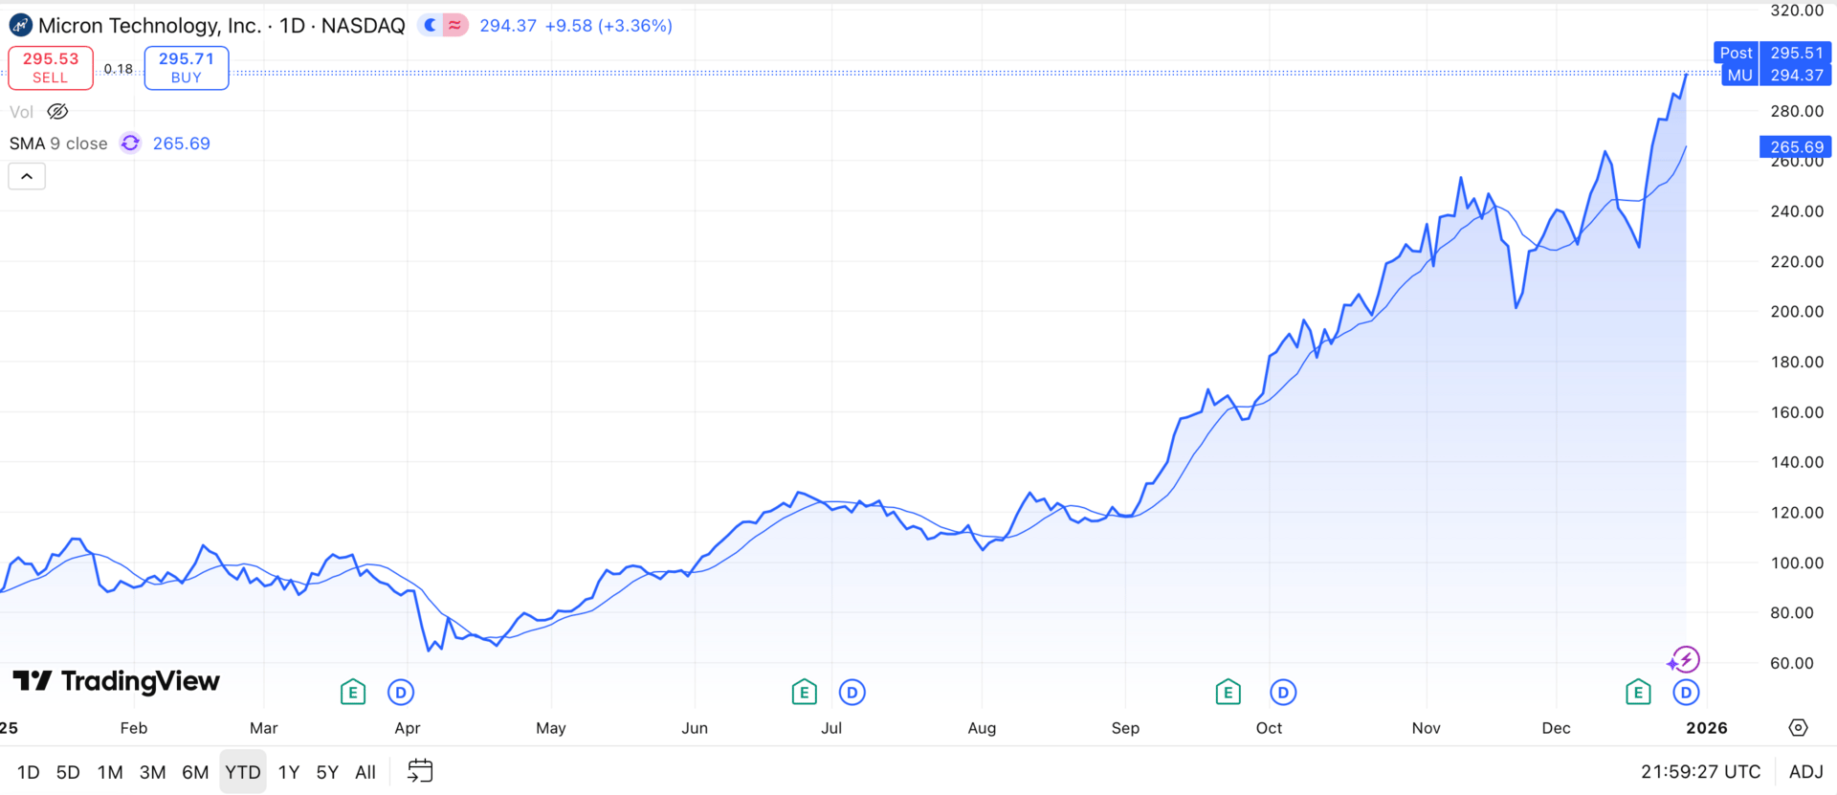1837x795 pixels.
Task: Click the Sep label on time axis
Action: (x=1126, y=728)
